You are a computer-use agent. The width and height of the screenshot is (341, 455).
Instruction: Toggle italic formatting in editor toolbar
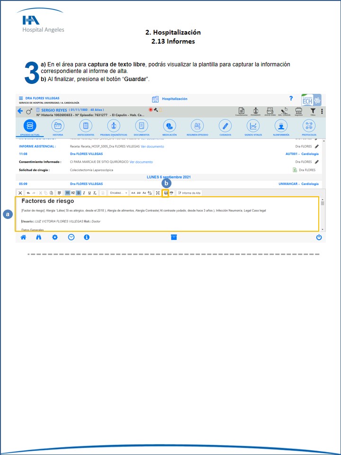pos(84,193)
